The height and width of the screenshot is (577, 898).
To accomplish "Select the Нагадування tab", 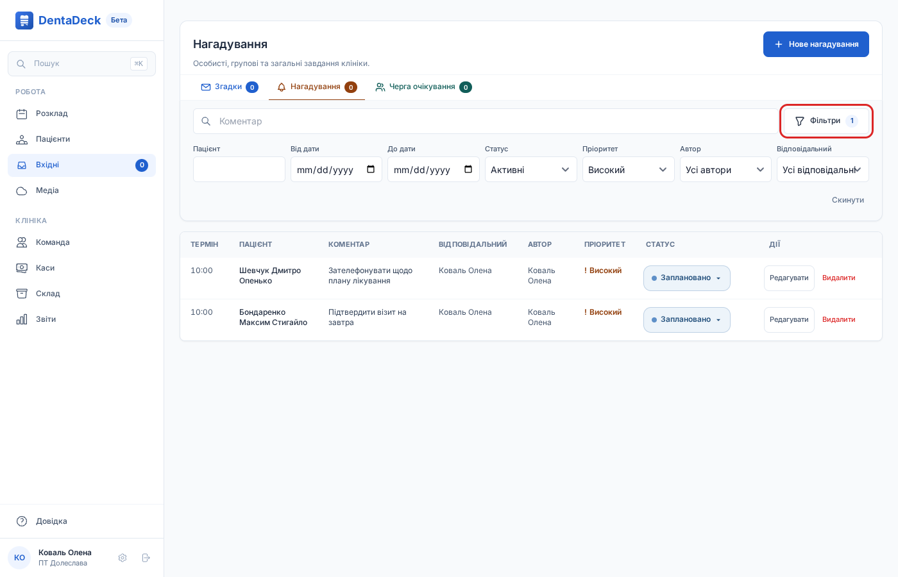I will [x=317, y=87].
